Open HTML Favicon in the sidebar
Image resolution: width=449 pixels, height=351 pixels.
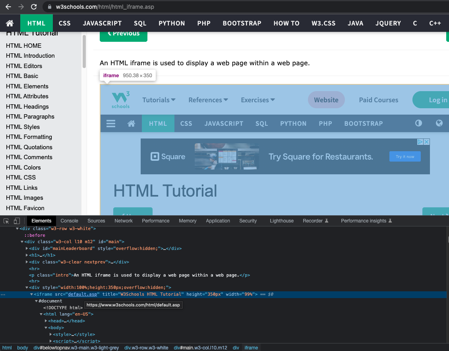click(25, 208)
